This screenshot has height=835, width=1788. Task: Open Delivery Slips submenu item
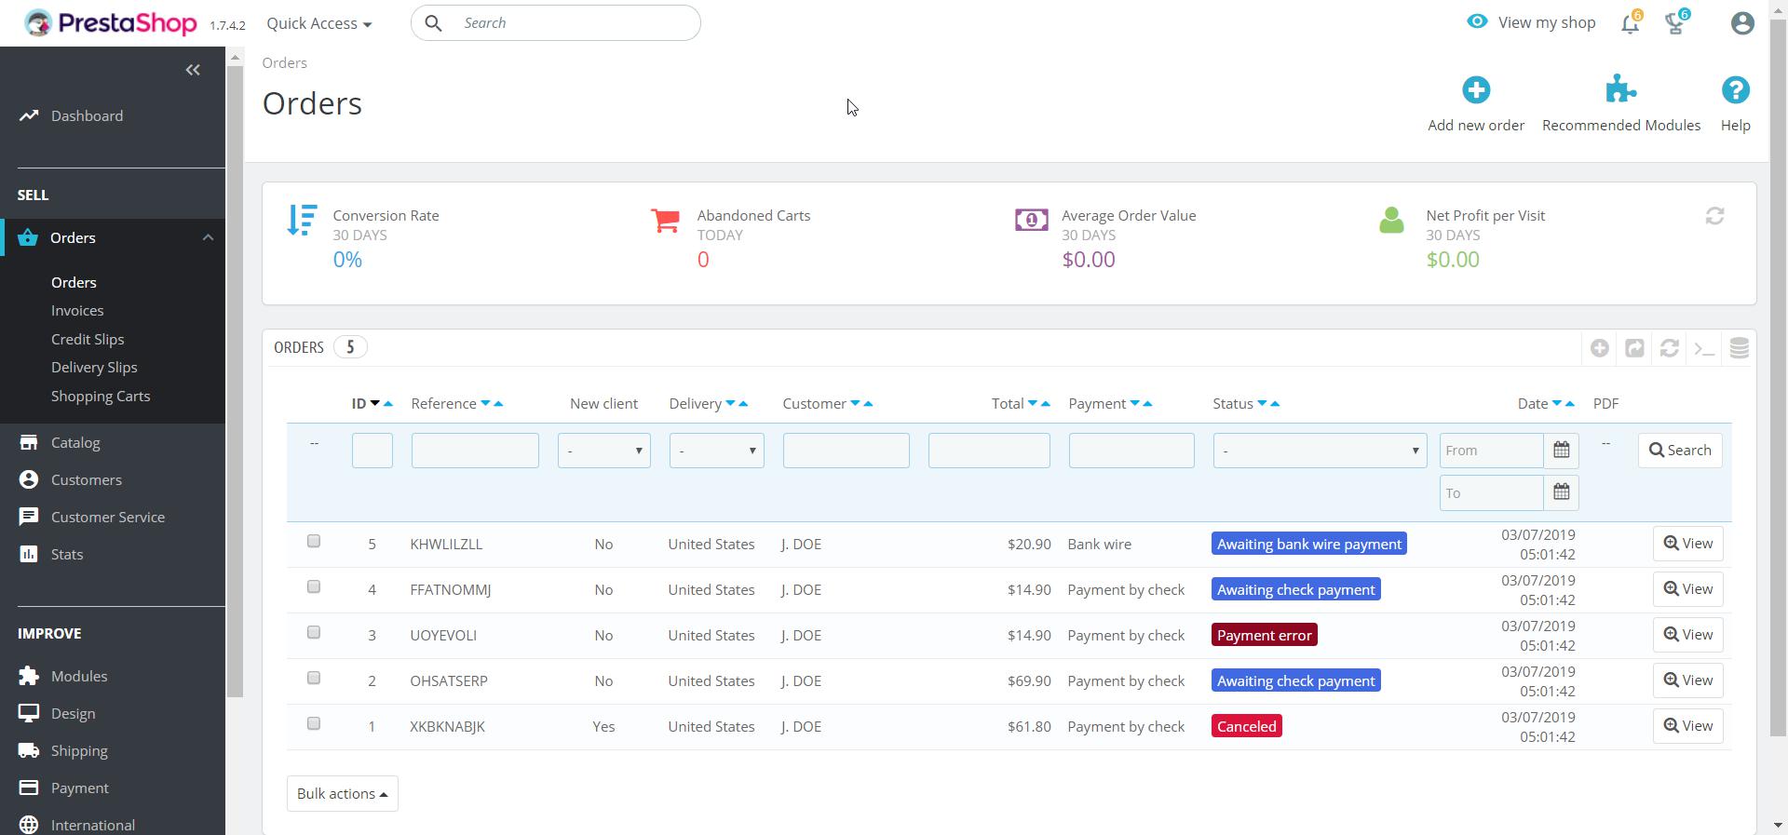click(94, 368)
